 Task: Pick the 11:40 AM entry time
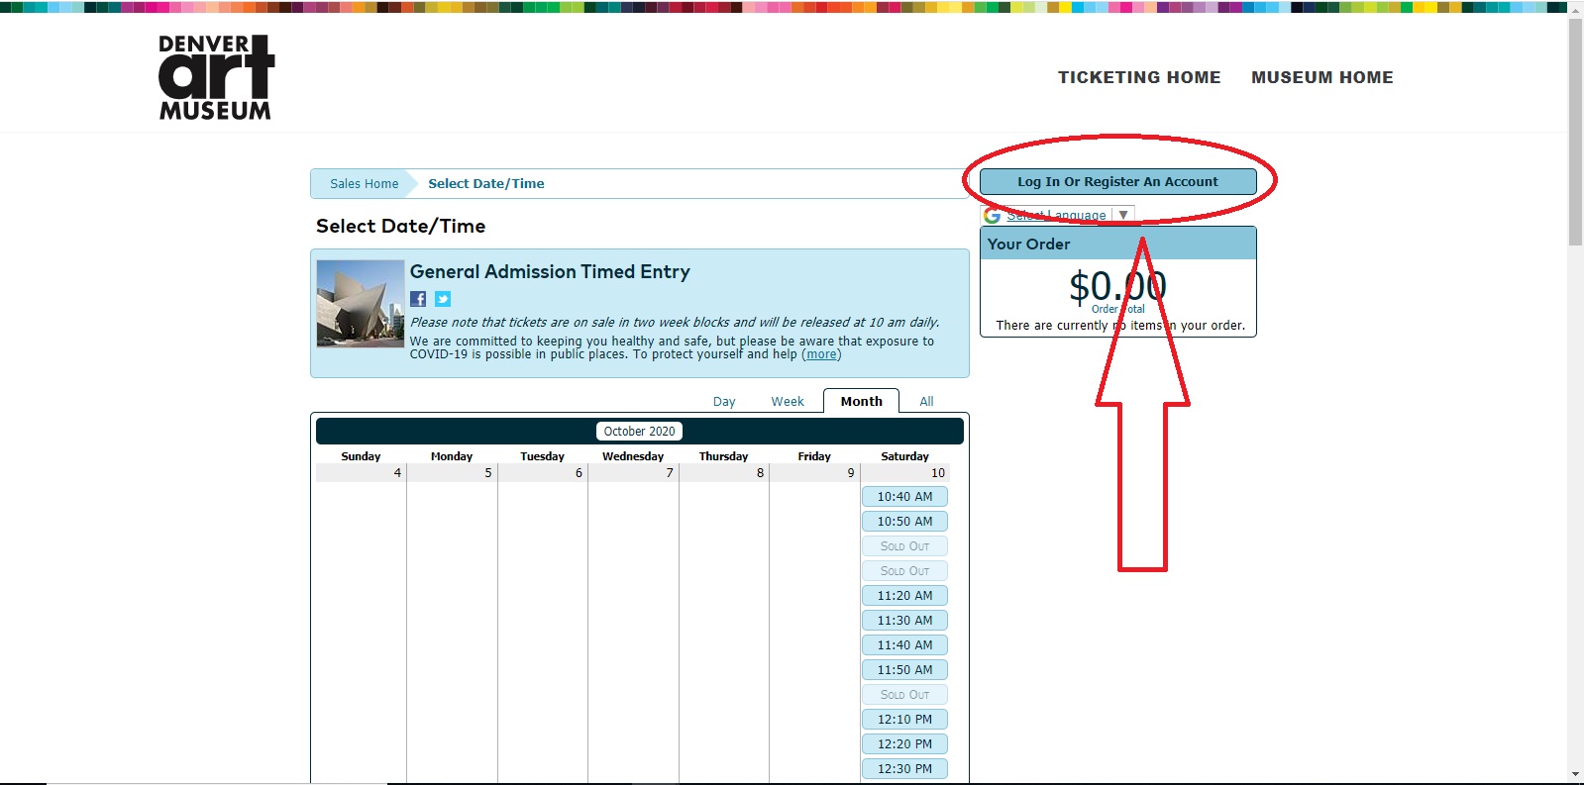pos(904,645)
